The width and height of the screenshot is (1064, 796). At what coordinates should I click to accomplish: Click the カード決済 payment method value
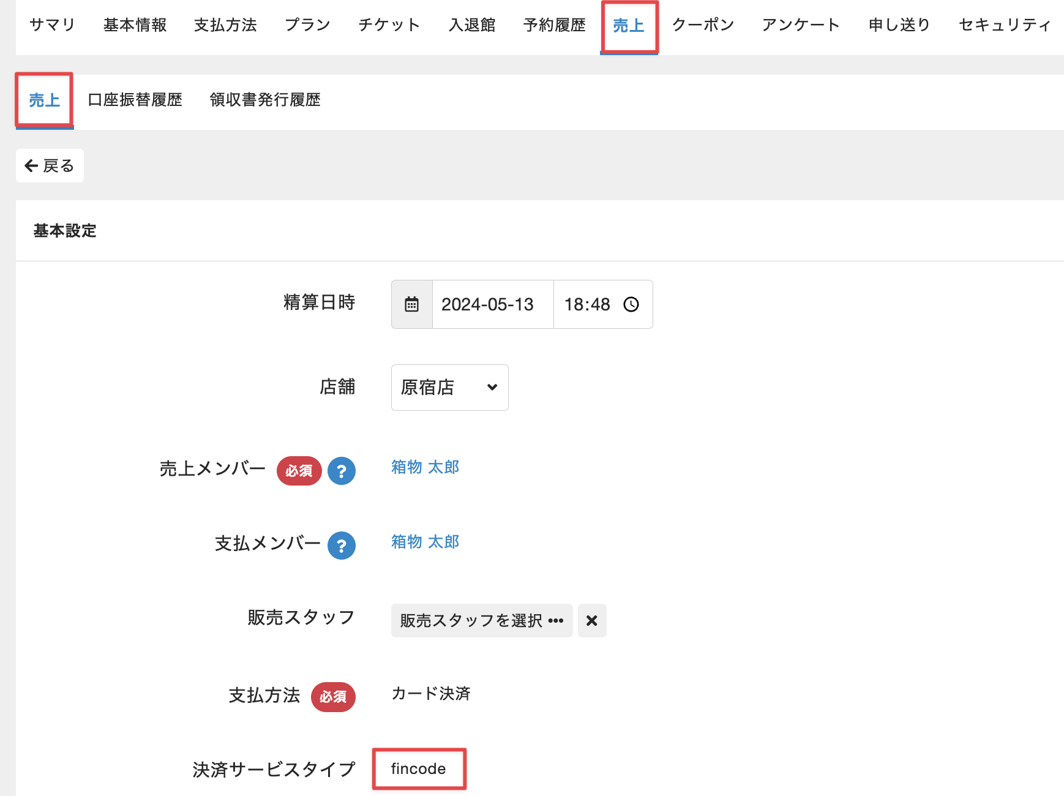(431, 694)
